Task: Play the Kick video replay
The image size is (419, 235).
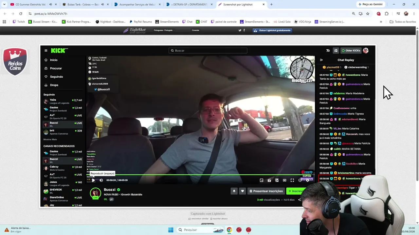Action: click(x=93, y=180)
